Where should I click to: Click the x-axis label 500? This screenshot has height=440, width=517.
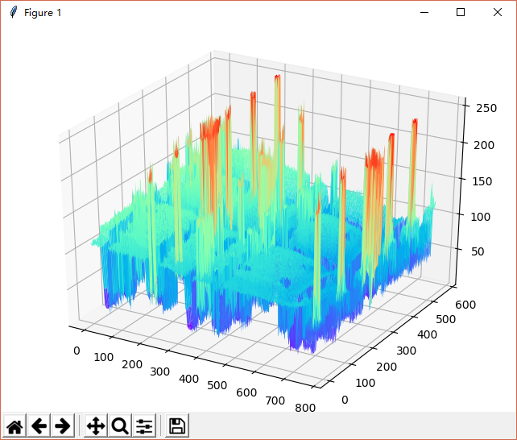pos(217,385)
